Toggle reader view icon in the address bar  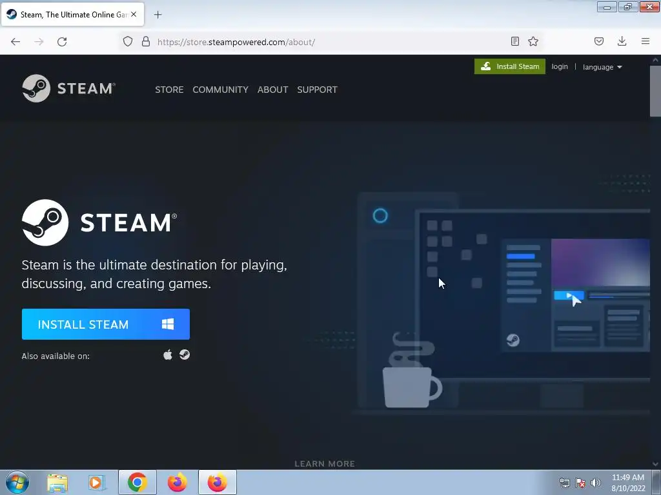[x=514, y=41]
